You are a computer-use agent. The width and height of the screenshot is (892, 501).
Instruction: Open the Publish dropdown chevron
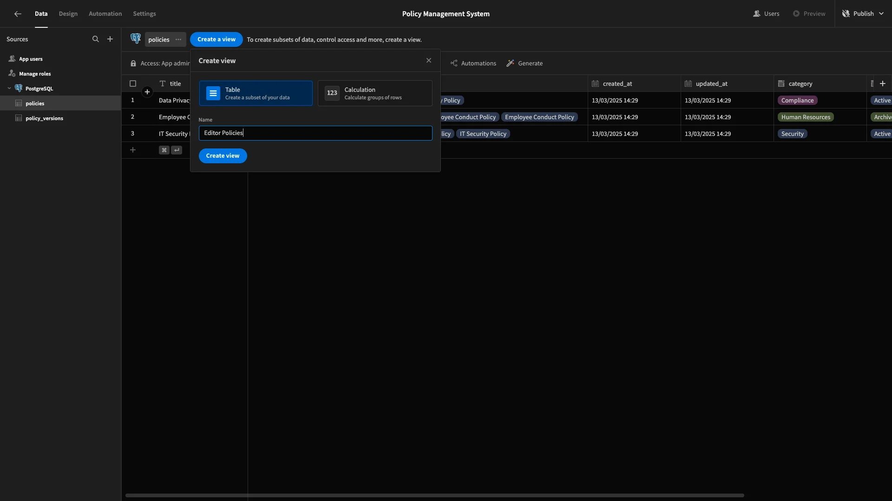(x=881, y=14)
